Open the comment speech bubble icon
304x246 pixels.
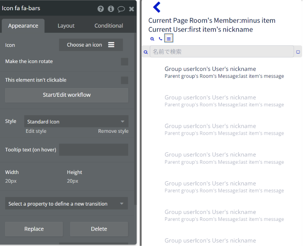pos(121,9)
